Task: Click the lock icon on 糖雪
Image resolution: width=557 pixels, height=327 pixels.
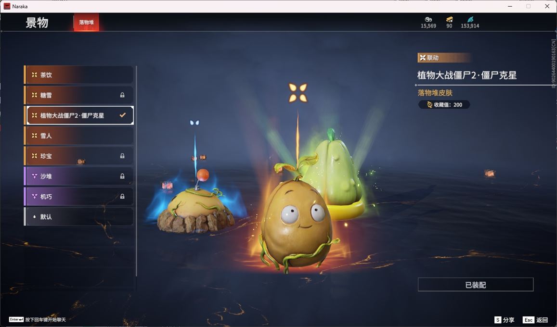Action: coord(122,95)
